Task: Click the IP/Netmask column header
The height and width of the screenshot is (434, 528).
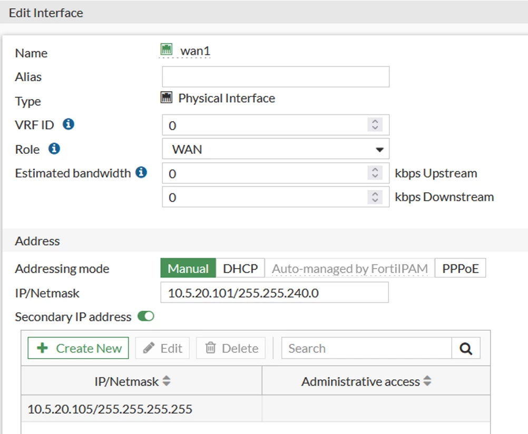Action: tap(141, 381)
